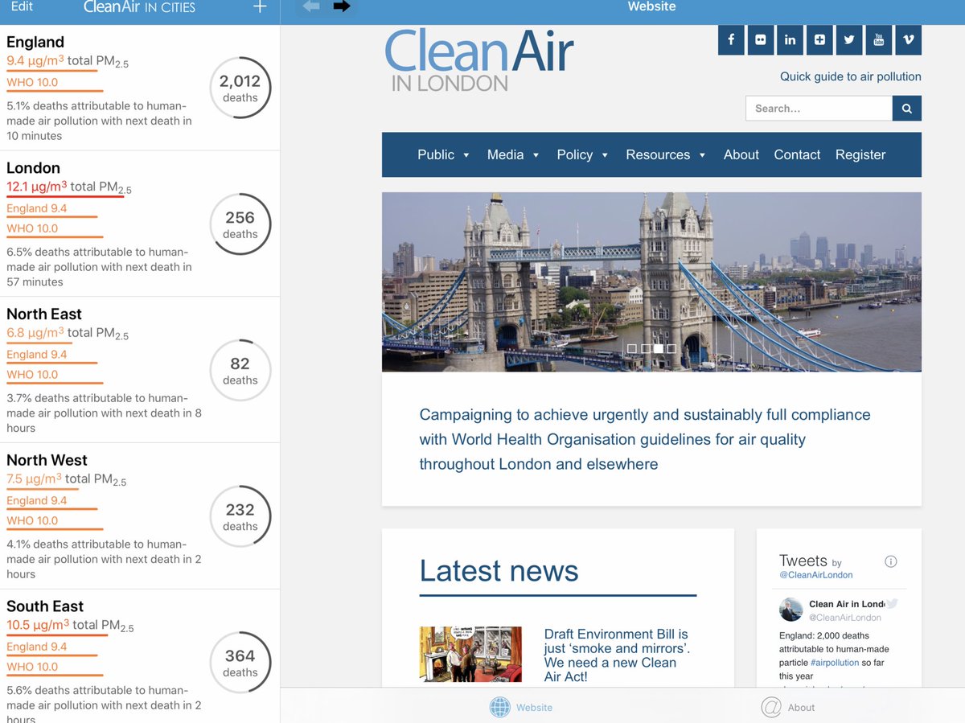
Task: Click the CleanAirLondon tweet avatar
Action: coord(791,610)
